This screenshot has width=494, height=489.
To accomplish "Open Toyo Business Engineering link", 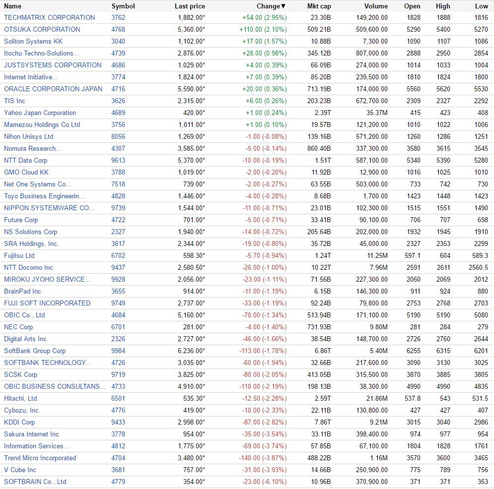I will click(44, 196).
